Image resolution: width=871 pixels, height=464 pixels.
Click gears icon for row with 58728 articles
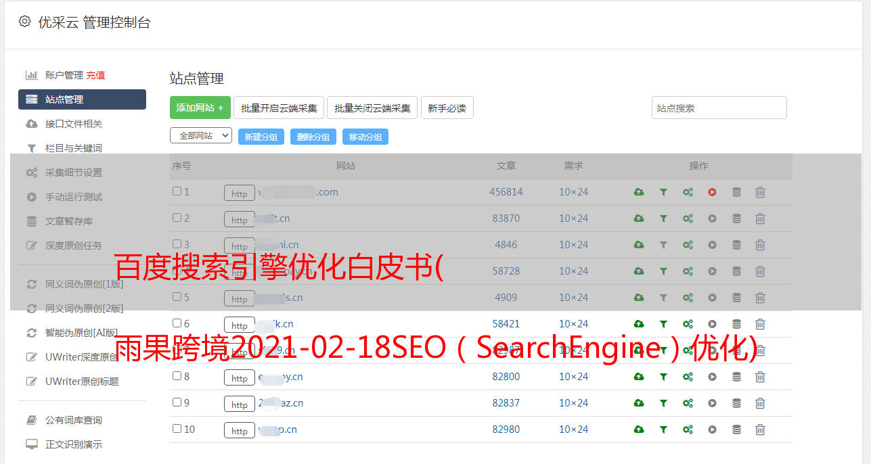(x=688, y=271)
